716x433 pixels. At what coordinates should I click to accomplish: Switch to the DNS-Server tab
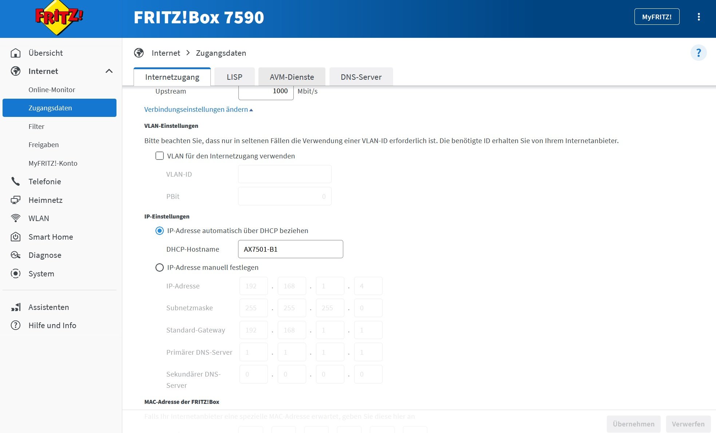361,77
